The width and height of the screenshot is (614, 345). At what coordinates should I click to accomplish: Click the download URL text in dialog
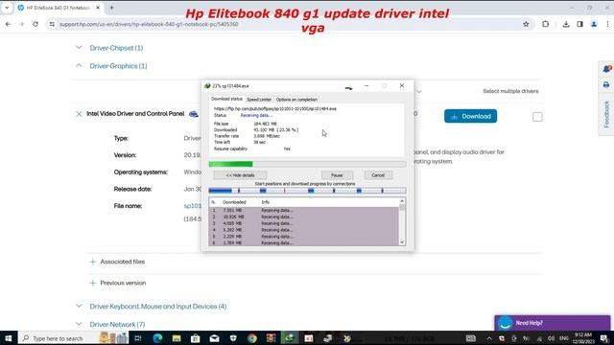click(275, 108)
